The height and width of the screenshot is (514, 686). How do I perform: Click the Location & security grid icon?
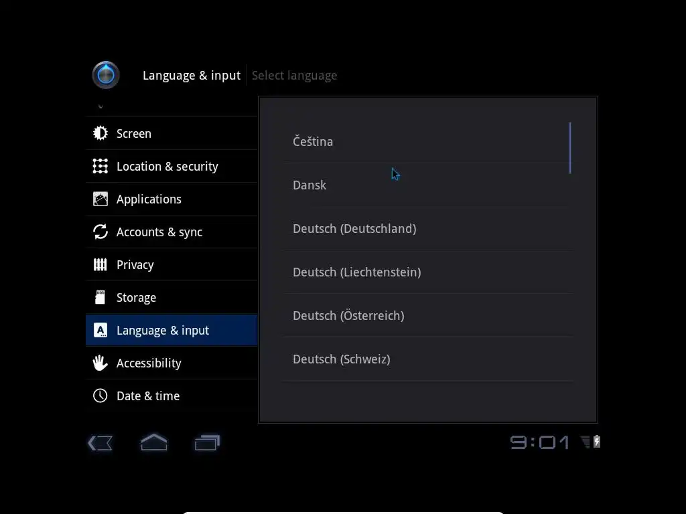pyautogui.click(x=100, y=166)
